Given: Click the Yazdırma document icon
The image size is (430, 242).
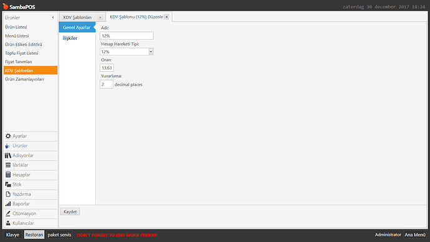Looking at the screenshot, I should tap(8, 194).
